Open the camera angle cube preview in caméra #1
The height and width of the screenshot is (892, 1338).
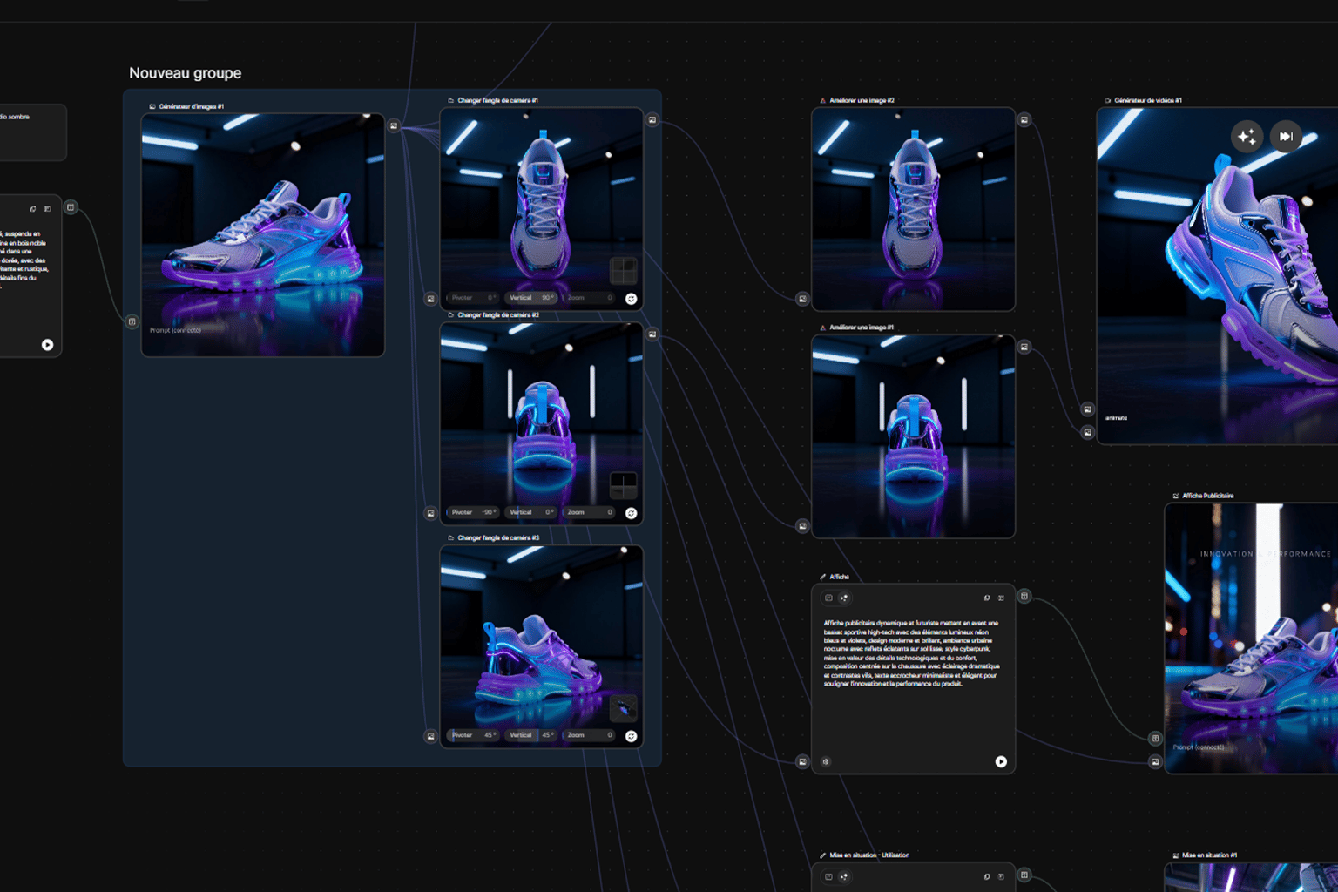point(623,271)
